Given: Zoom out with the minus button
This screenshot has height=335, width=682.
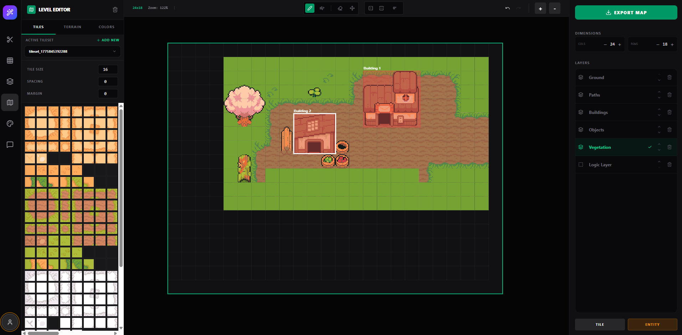Looking at the screenshot, I should [x=555, y=9].
